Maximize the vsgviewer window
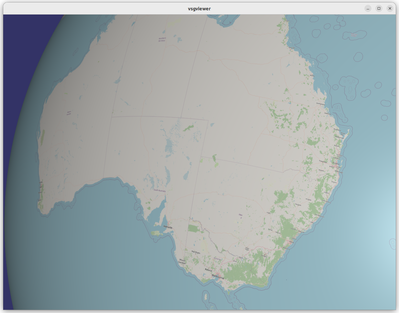The height and width of the screenshot is (313, 399). [x=379, y=8]
